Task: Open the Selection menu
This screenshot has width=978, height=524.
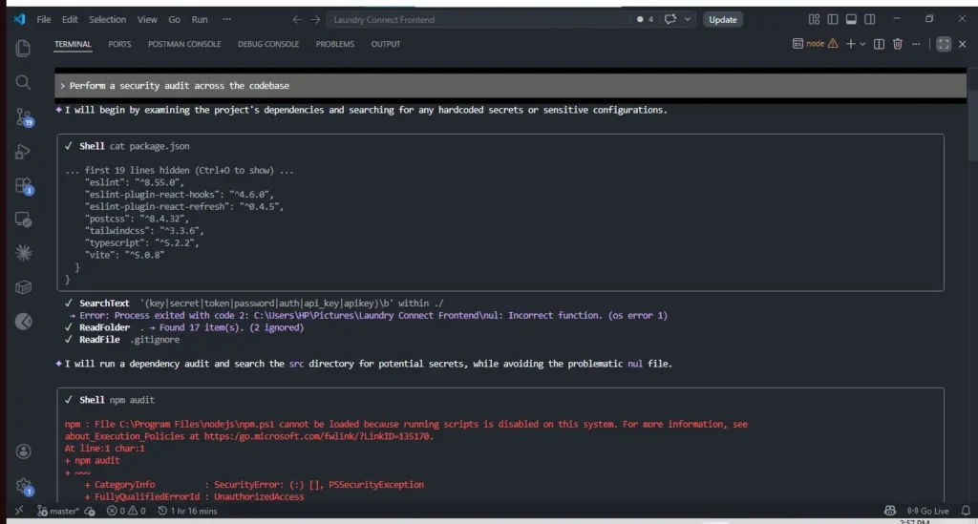Action: (107, 19)
